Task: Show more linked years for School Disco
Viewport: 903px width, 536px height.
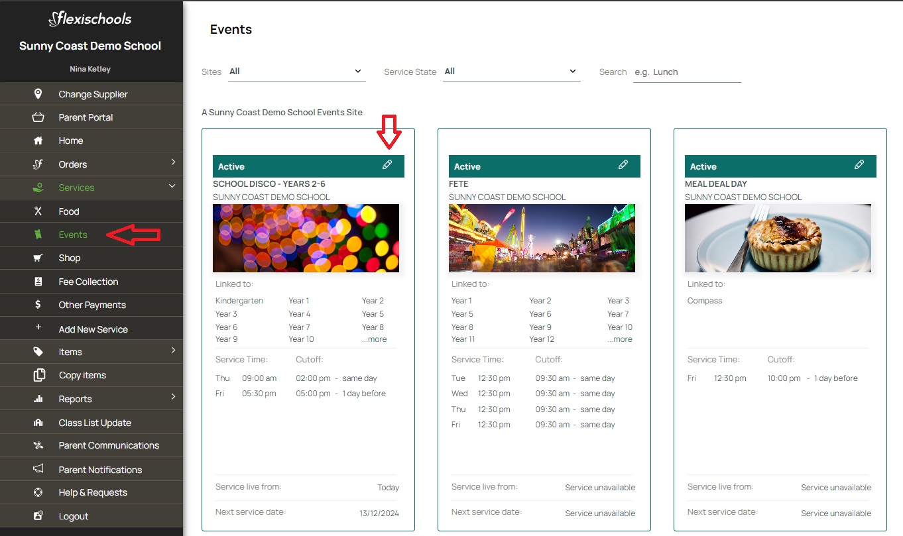Action: 375,339
